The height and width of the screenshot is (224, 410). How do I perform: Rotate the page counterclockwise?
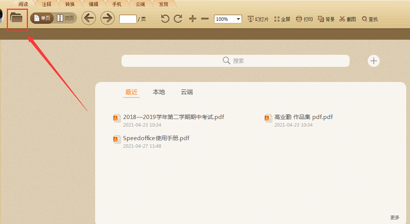165,19
